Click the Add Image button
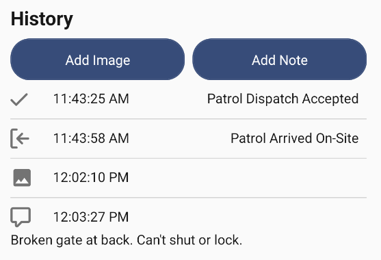 (97, 60)
